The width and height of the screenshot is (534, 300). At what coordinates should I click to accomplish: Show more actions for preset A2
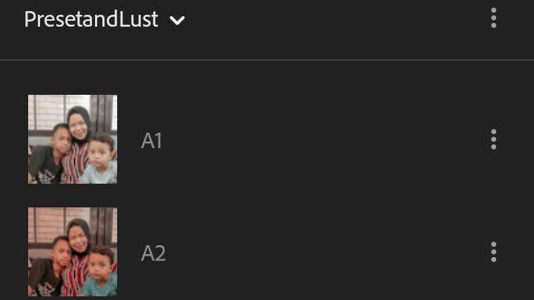click(493, 253)
